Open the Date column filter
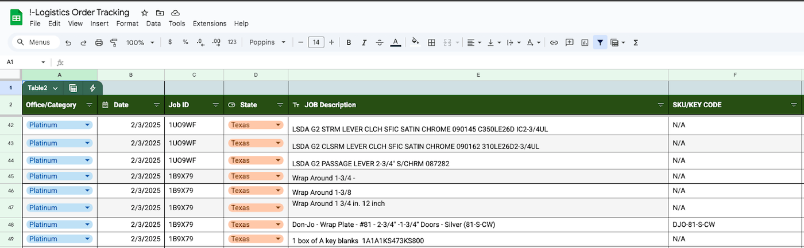 coord(157,105)
